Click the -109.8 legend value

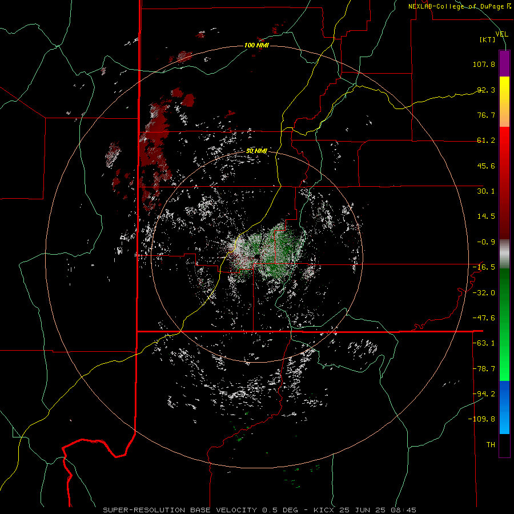click(481, 419)
